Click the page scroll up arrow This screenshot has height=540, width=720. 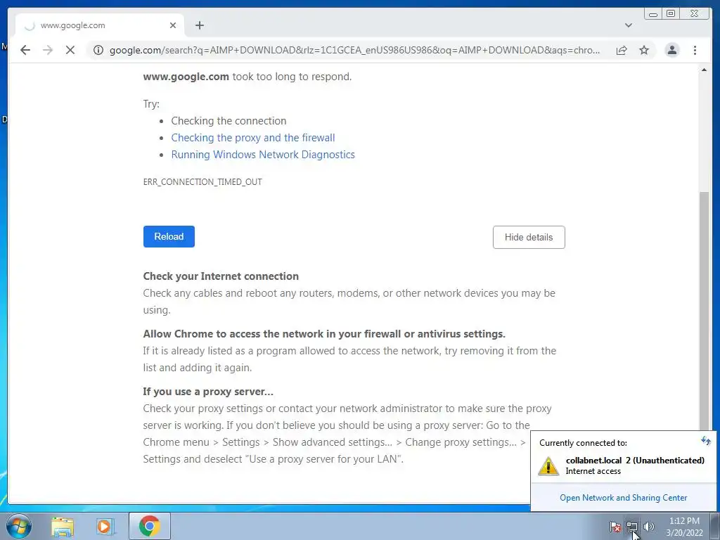(704, 70)
